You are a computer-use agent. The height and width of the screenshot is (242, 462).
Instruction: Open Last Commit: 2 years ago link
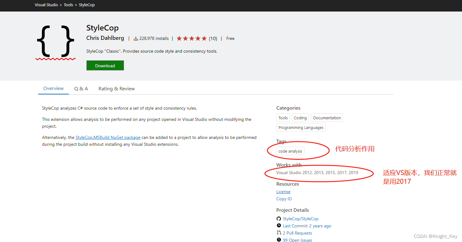coord(307,226)
